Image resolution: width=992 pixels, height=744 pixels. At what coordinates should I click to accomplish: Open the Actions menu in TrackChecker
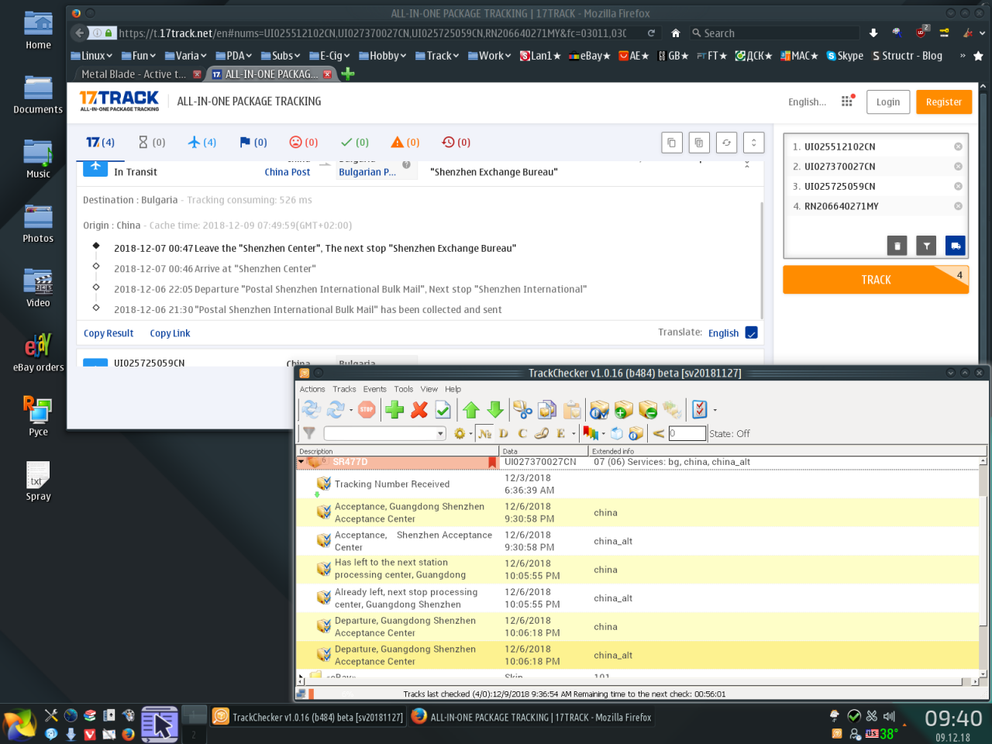(x=312, y=389)
